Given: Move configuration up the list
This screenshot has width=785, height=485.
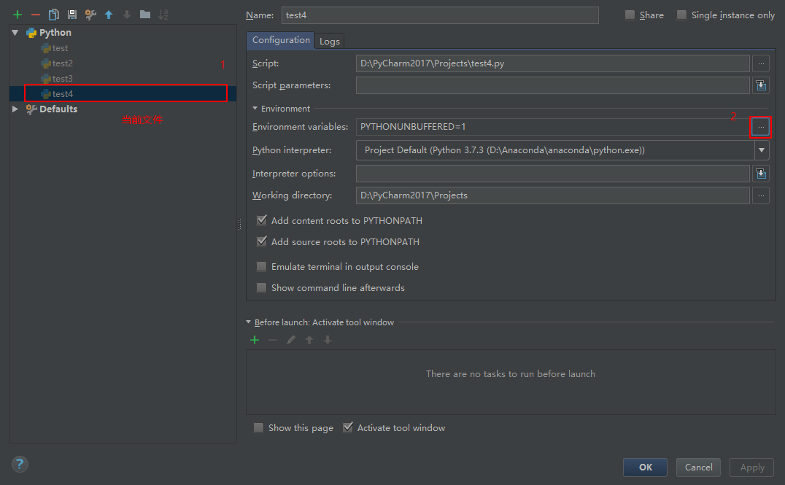Looking at the screenshot, I should click(x=107, y=14).
